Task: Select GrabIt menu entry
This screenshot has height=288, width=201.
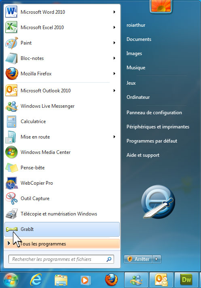Action: tap(62, 229)
